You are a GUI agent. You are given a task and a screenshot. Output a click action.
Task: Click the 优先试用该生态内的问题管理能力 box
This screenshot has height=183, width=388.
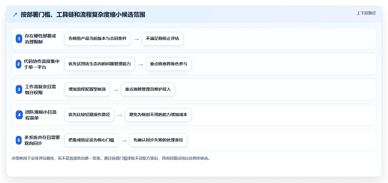click(100, 64)
